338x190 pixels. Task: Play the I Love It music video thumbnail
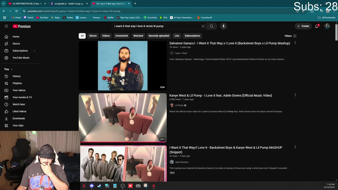pos(123,118)
